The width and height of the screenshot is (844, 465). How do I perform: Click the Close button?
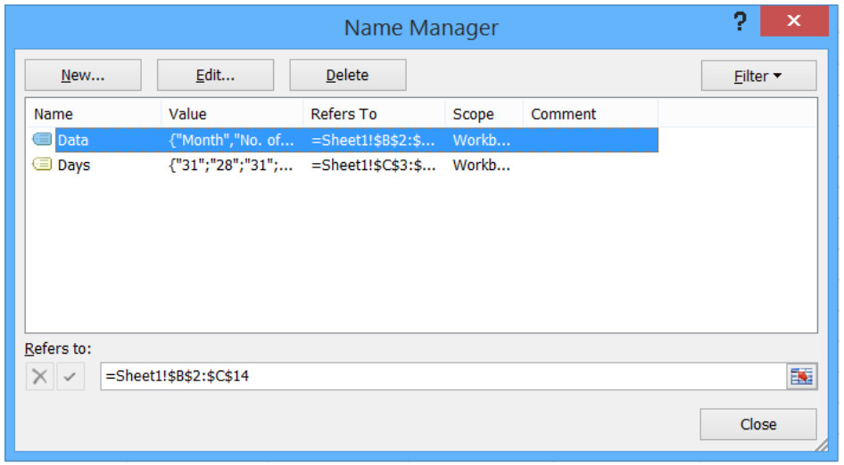[757, 424]
